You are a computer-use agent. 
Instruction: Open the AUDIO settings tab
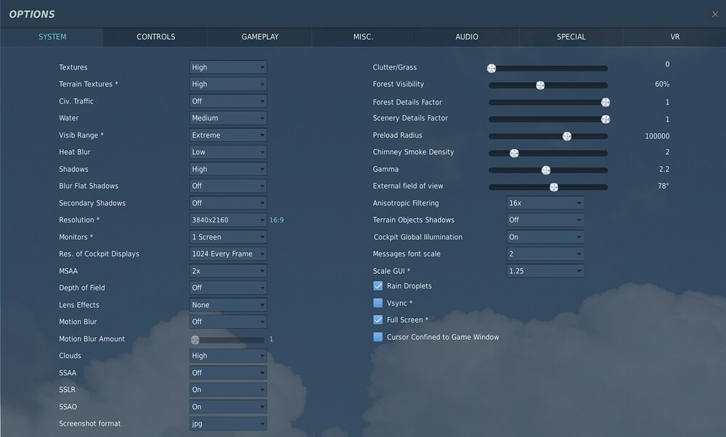tap(467, 37)
